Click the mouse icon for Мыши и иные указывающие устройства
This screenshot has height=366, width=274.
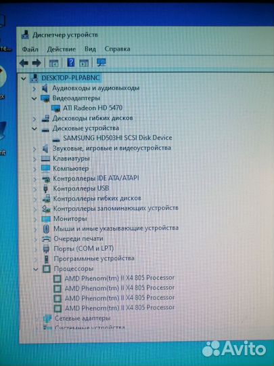click(46, 228)
